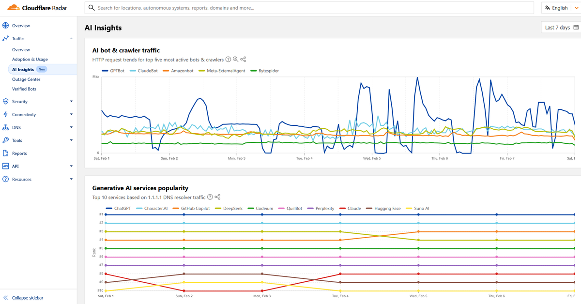Click the search magnifier icon
Viewport: 581px width, 304px height.
92,8
